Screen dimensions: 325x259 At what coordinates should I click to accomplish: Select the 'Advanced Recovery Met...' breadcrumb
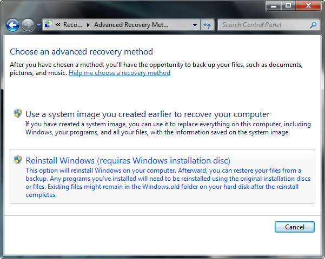click(x=131, y=25)
